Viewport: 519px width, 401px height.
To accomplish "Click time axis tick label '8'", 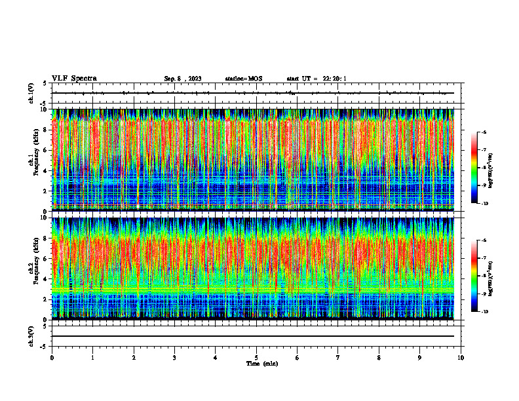I will click(379, 358).
